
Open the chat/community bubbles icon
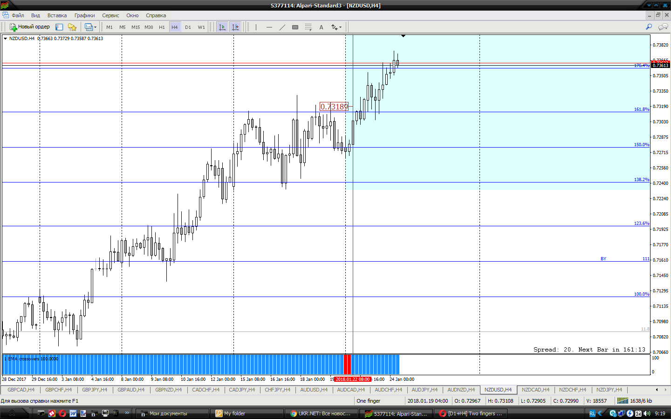(x=663, y=27)
